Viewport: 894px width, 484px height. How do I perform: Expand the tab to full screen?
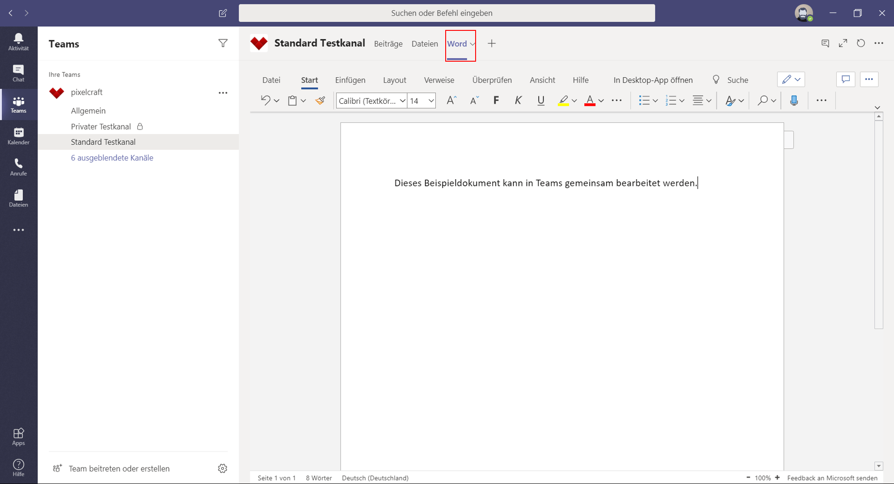(843, 43)
